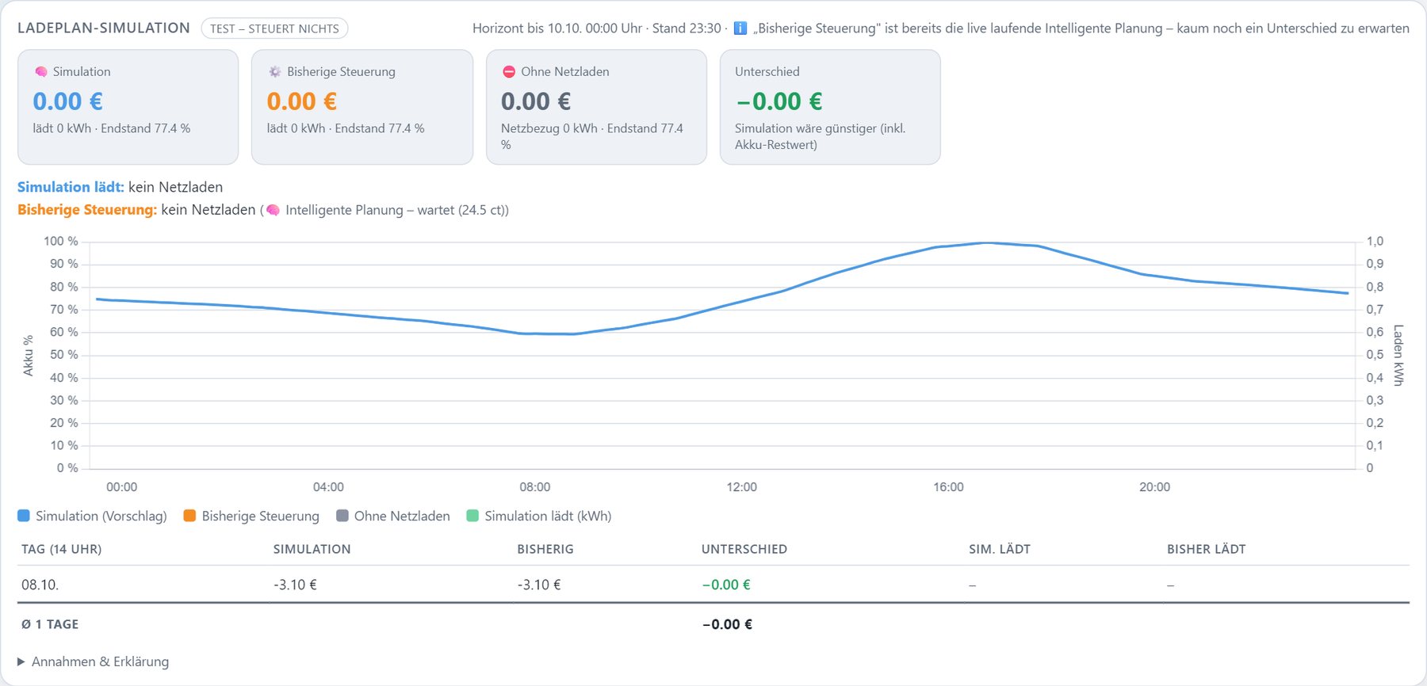
Task: Click the green Simulation lädt legend swatch
Action: tap(472, 516)
